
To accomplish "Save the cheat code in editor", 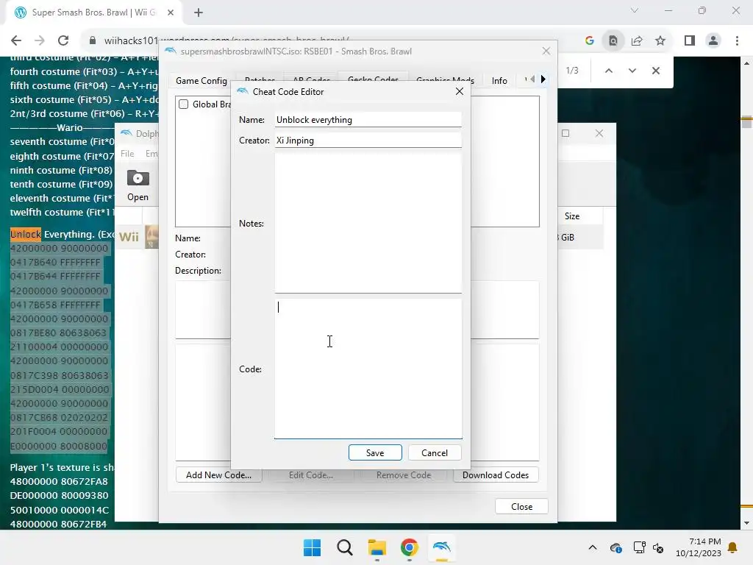I will (x=375, y=452).
